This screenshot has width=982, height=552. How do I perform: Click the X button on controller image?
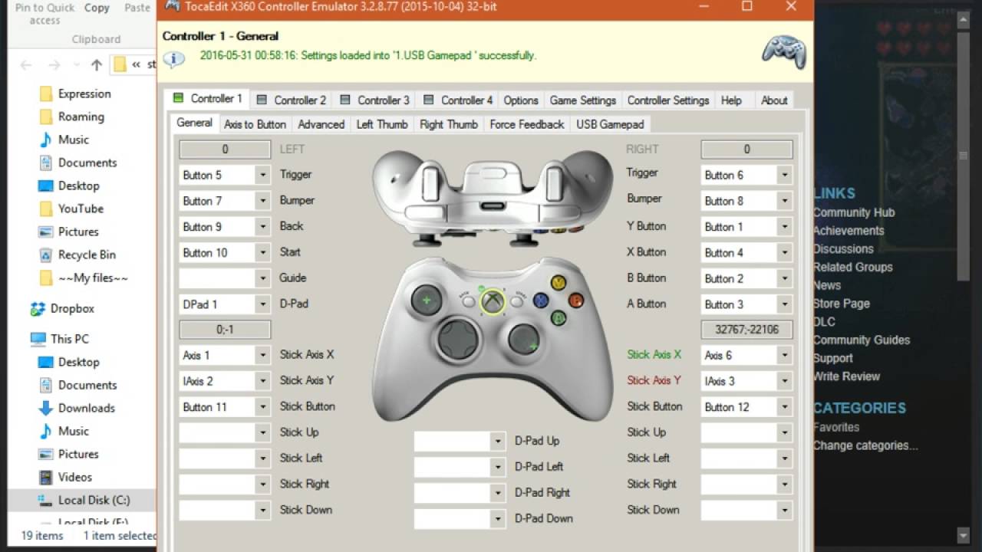click(542, 301)
